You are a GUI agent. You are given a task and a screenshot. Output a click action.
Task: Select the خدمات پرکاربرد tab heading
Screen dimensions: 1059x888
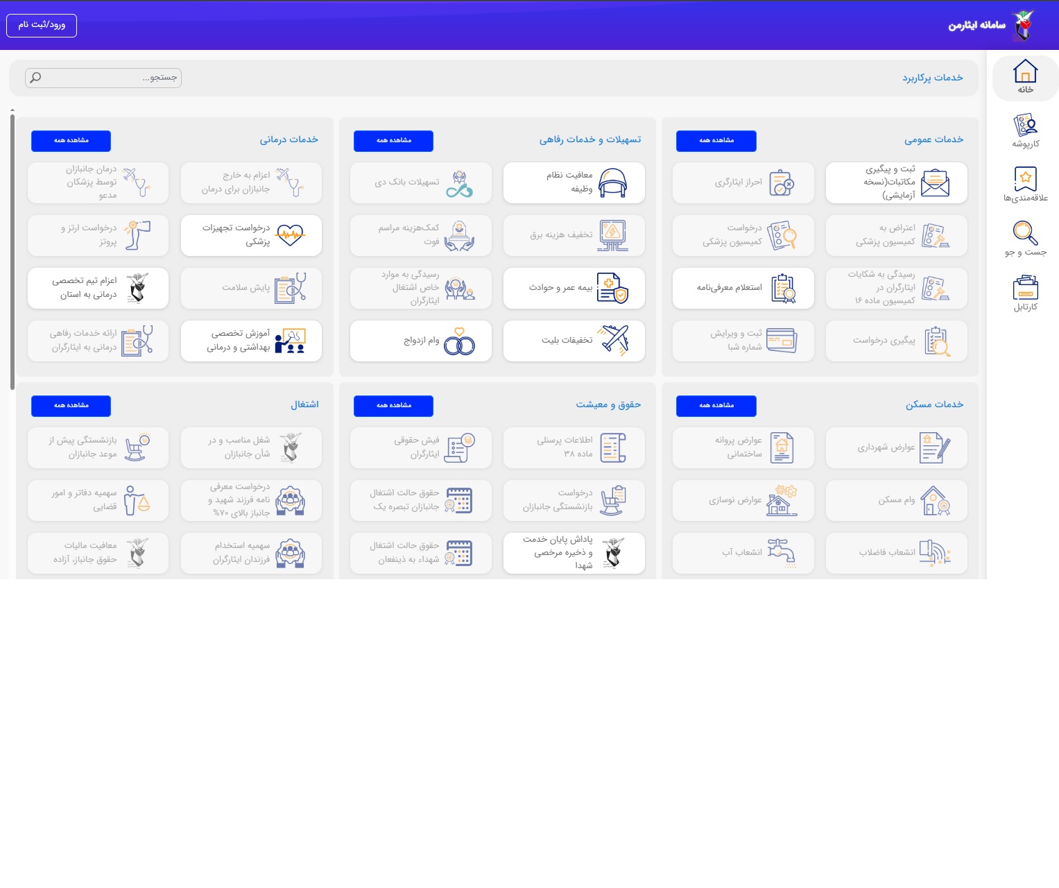(x=932, y=78)
